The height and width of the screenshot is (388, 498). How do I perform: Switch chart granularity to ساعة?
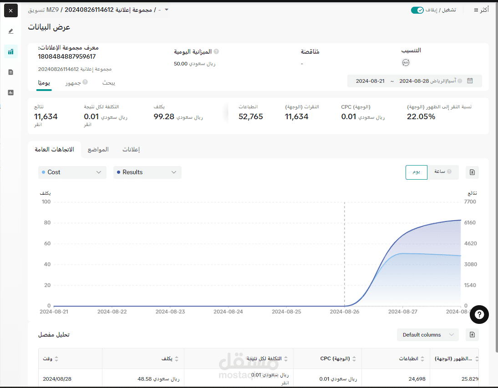pos(443,172)
